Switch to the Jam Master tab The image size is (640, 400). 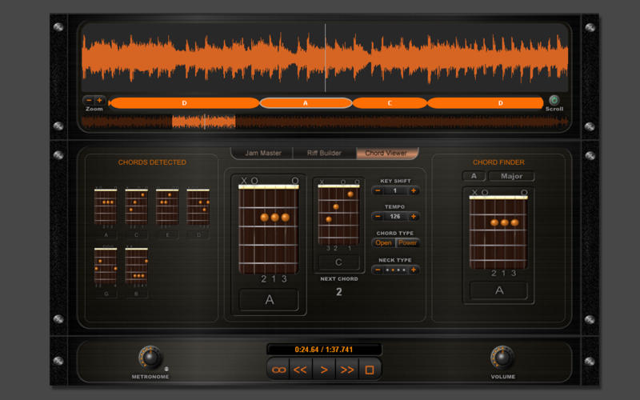tap(263, 153)
